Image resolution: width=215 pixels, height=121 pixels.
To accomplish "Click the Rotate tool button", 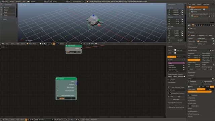I will [x=9, y=10].
